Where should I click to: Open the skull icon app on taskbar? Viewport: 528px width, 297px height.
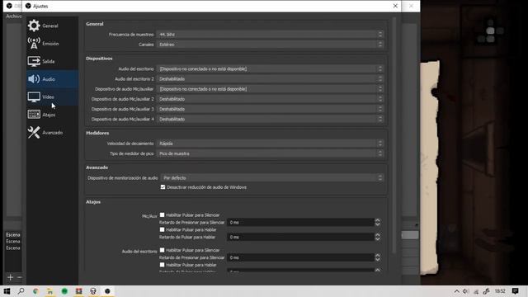[x=93, y=291]
